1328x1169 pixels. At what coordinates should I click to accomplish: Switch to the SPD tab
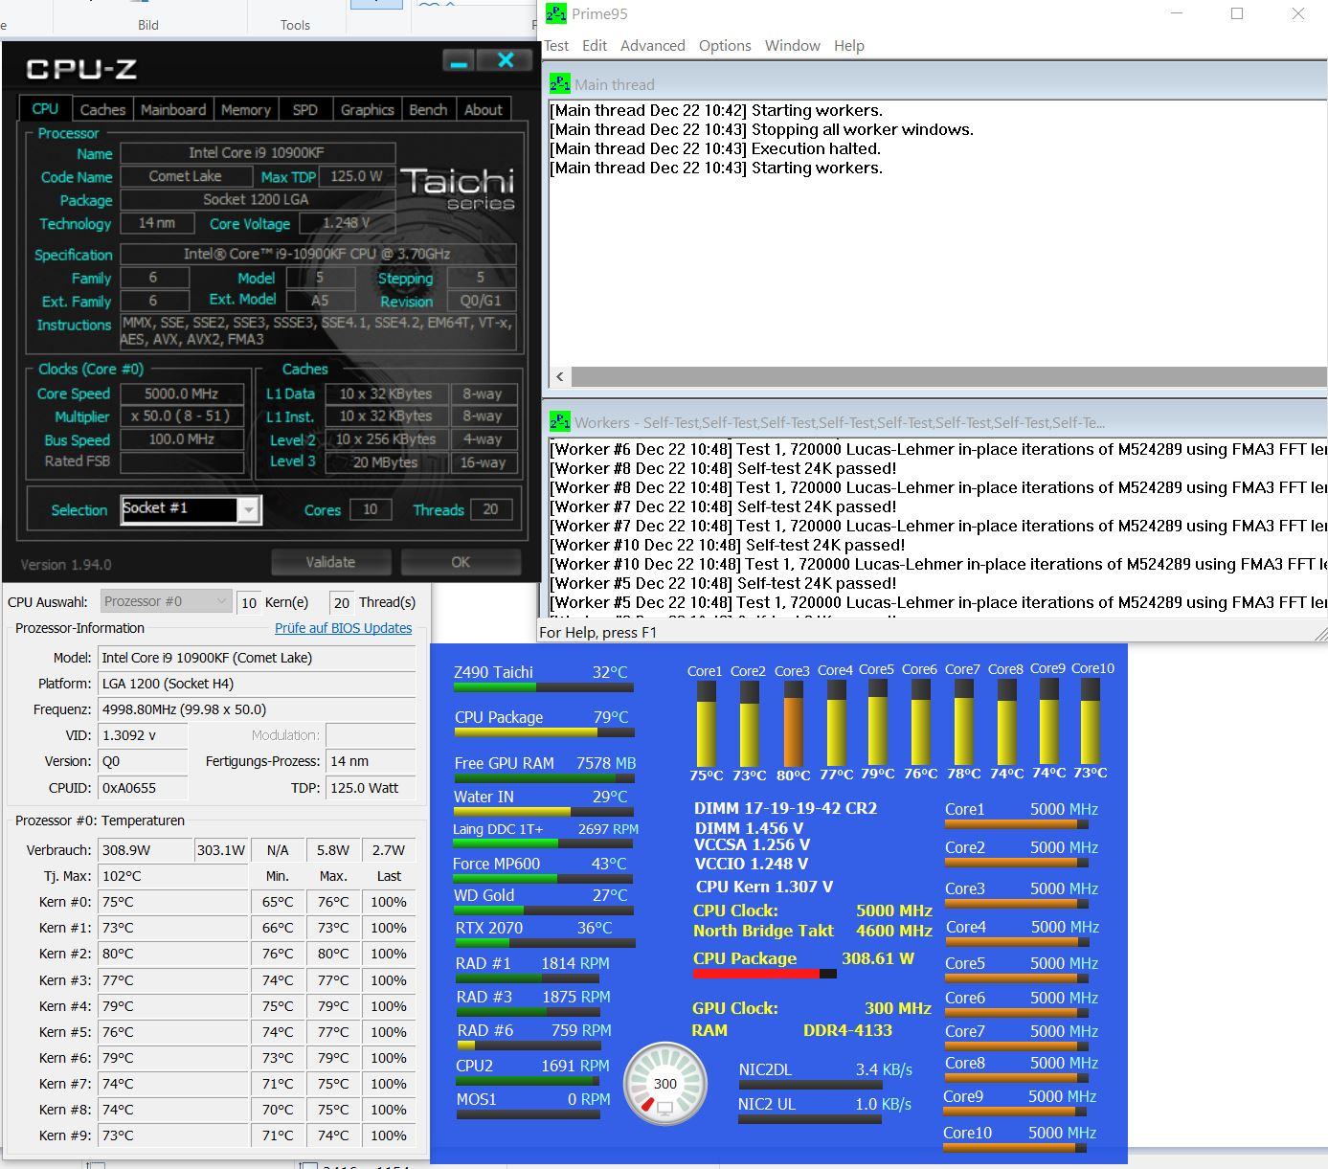(x=305, y=109)
